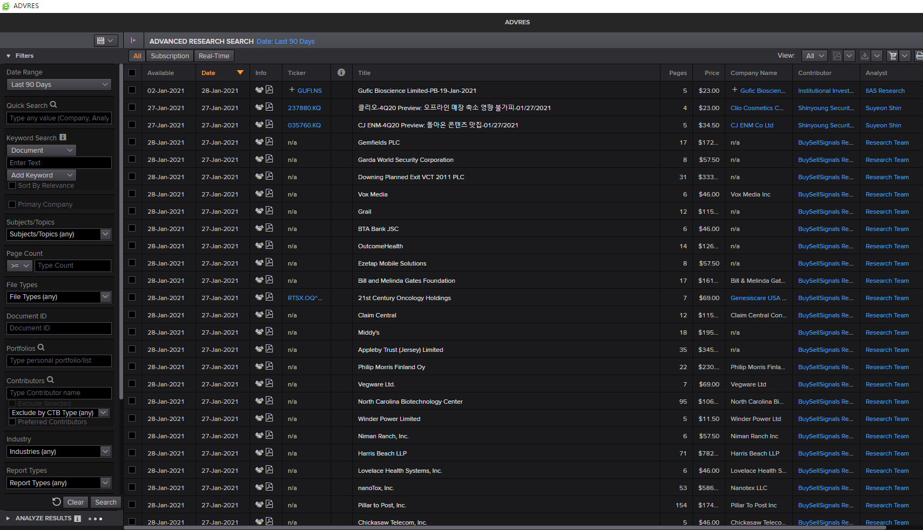923x530 pixels.
Task: Sort by the Price column header
Action: [712, 73]
